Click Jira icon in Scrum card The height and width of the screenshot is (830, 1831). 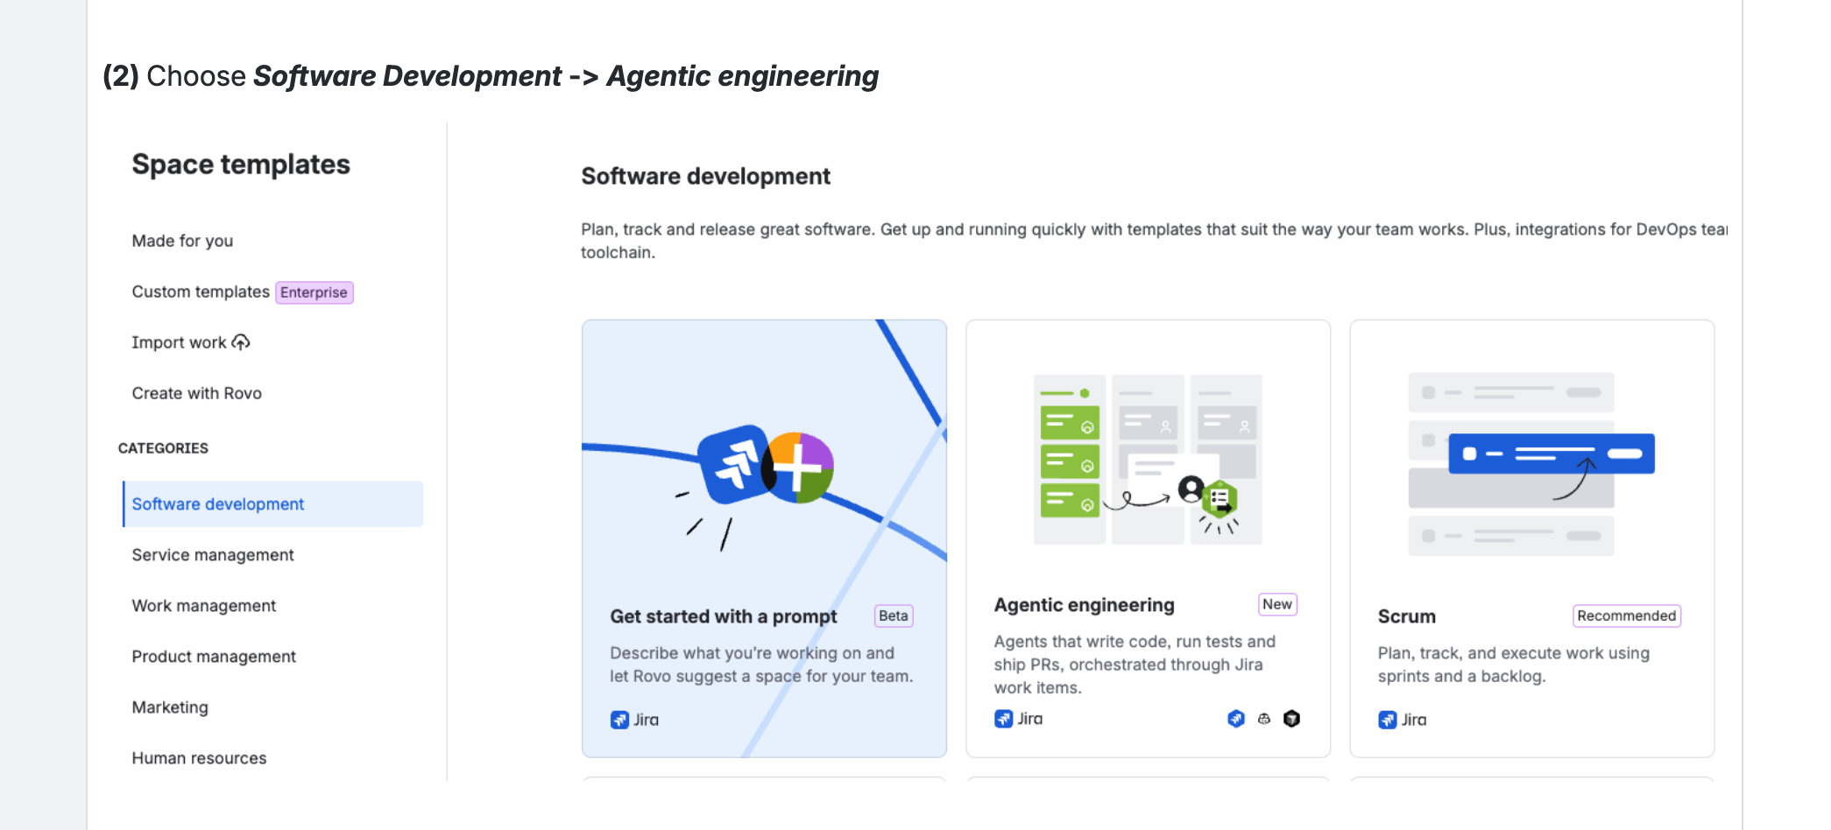click(1388, 720)
